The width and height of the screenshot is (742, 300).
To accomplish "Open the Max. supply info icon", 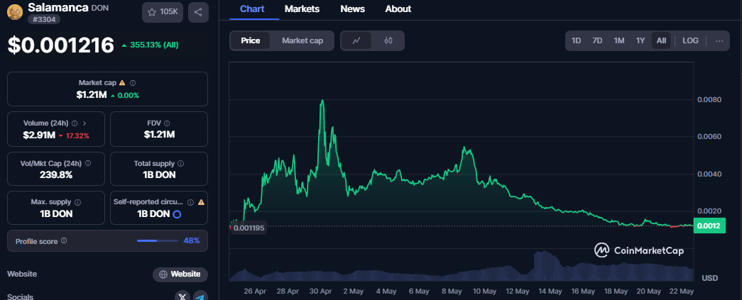I will tap(77, 202).
